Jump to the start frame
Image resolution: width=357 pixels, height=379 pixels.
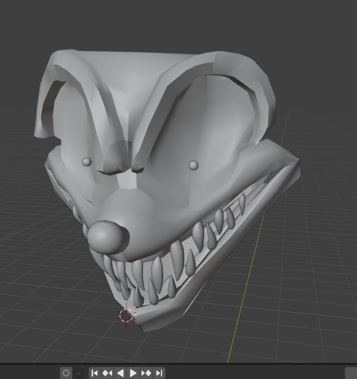pyautogui.click(x=95, y=373)
